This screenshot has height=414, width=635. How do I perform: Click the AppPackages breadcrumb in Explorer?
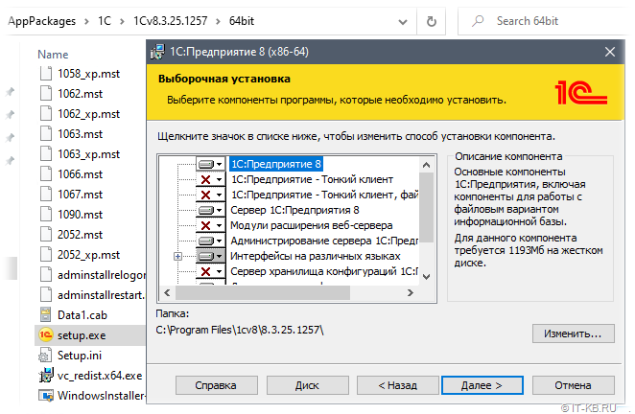click(x=41, y=21)
